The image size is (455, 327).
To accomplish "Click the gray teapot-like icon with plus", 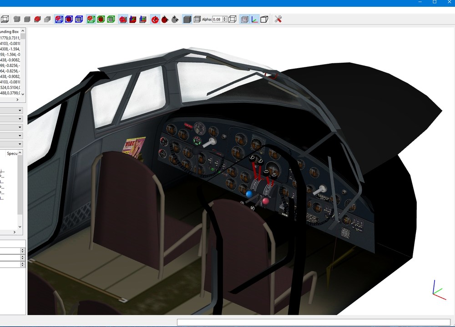I will [x=175, y=20].
